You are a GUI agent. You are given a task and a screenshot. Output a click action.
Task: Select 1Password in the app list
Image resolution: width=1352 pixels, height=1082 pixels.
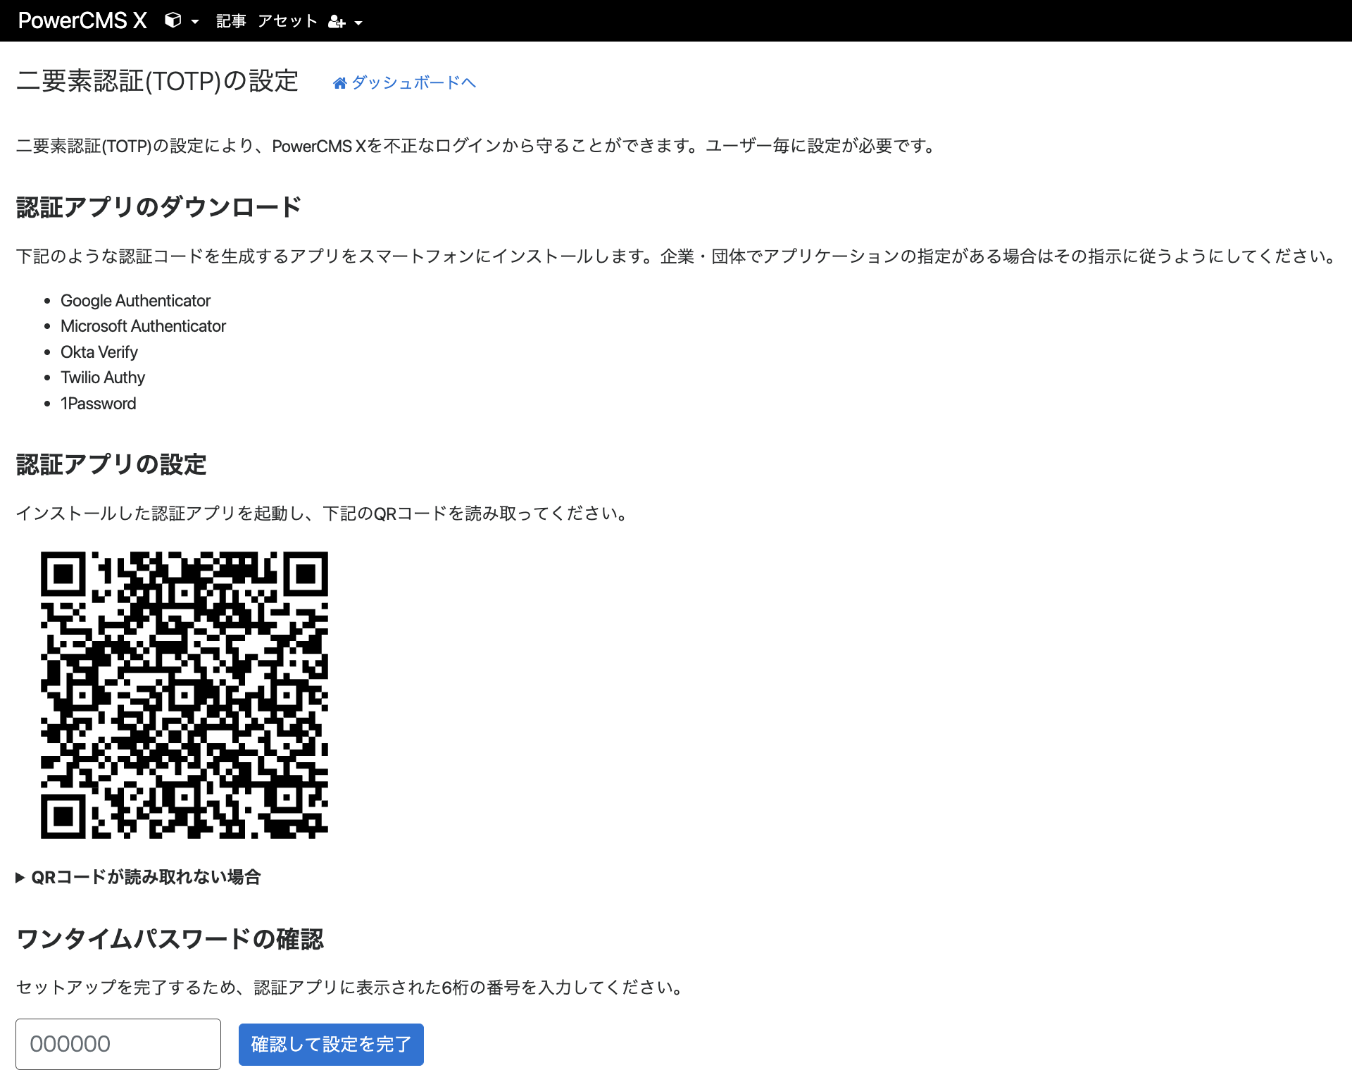coord(99,403)
